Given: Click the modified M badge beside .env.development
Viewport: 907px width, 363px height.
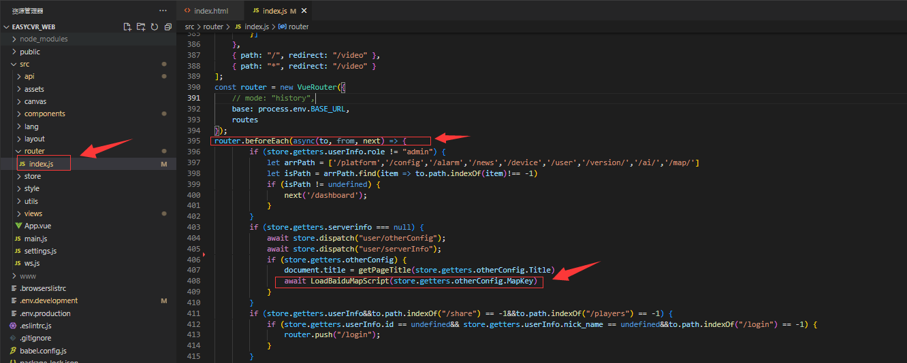Looking at the screenshot, I should click(x=164, y=300).
